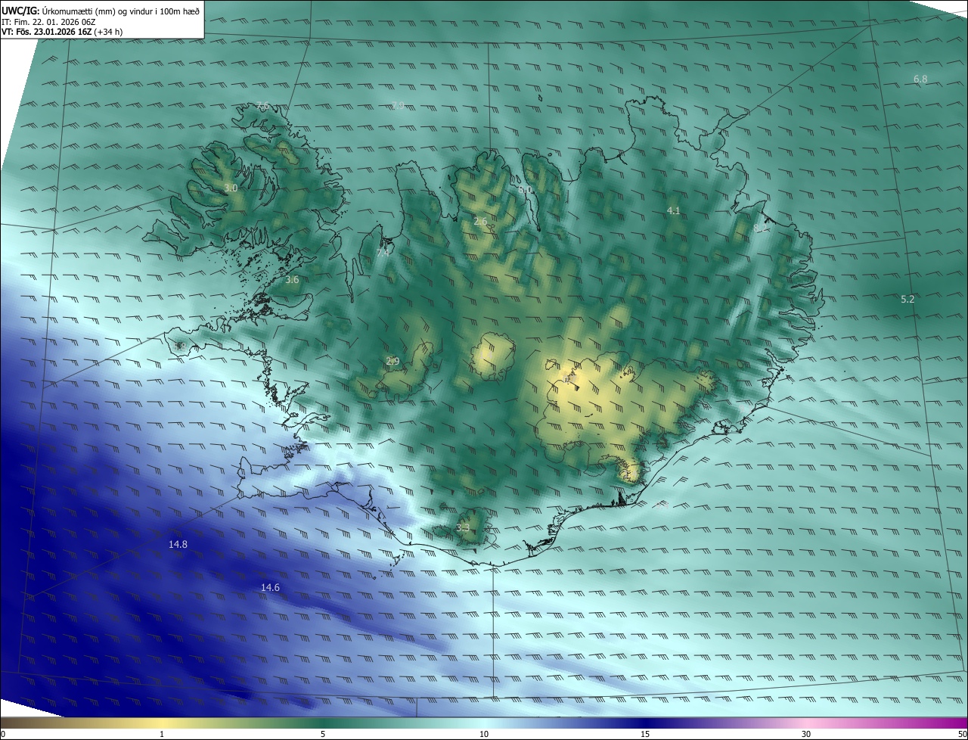Click the 15 tick on the color scale
Image resolution: width=968 pixels, height=740 pixels.
[x=645, y=734]
